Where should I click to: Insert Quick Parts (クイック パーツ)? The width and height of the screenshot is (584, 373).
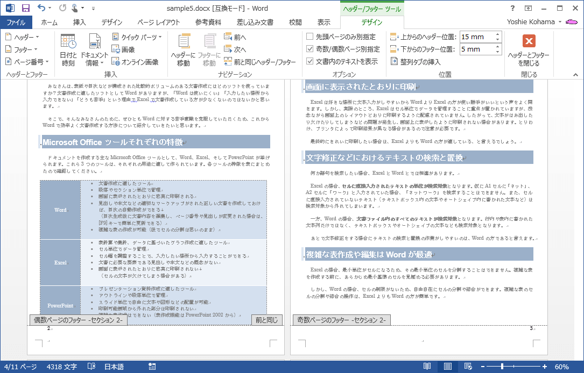(137, 37)
